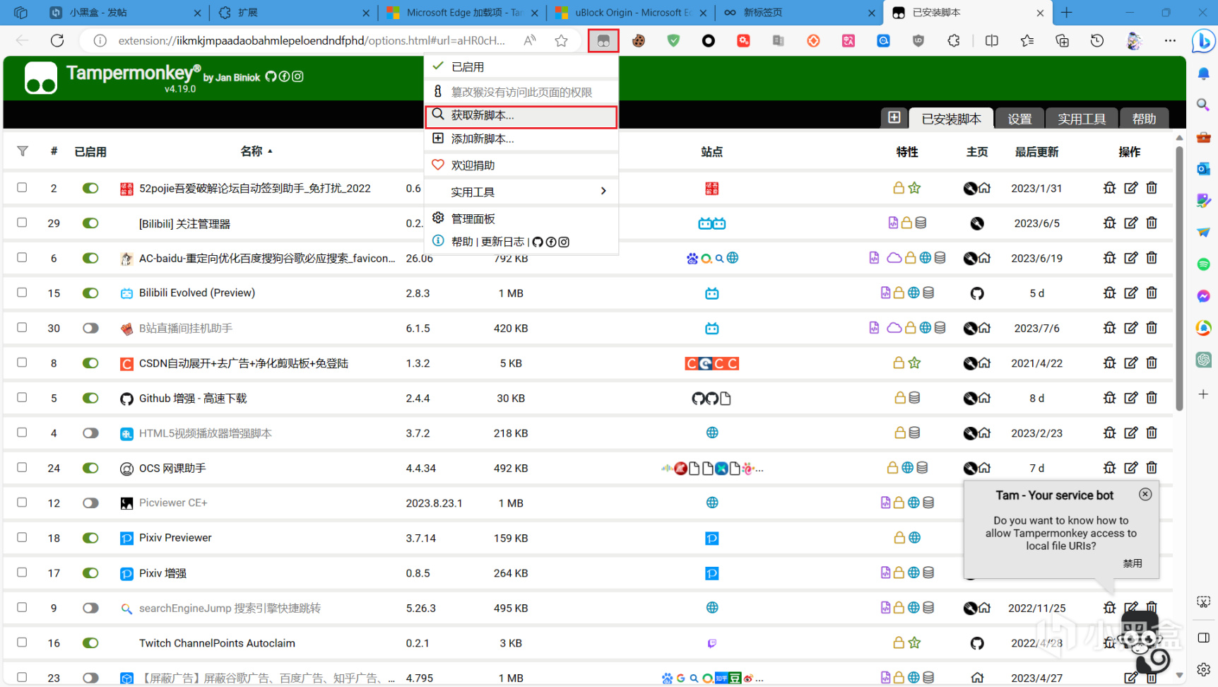Open the Extensions puzzle icon in toolbar
This screenshot has height=687, width=1218.
pyautogui.click(x=954, y=41)
